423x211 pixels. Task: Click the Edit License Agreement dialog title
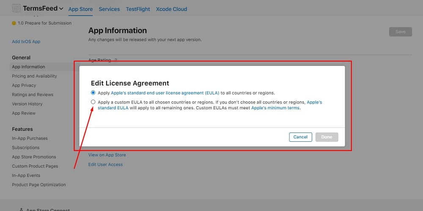[130, 83]
